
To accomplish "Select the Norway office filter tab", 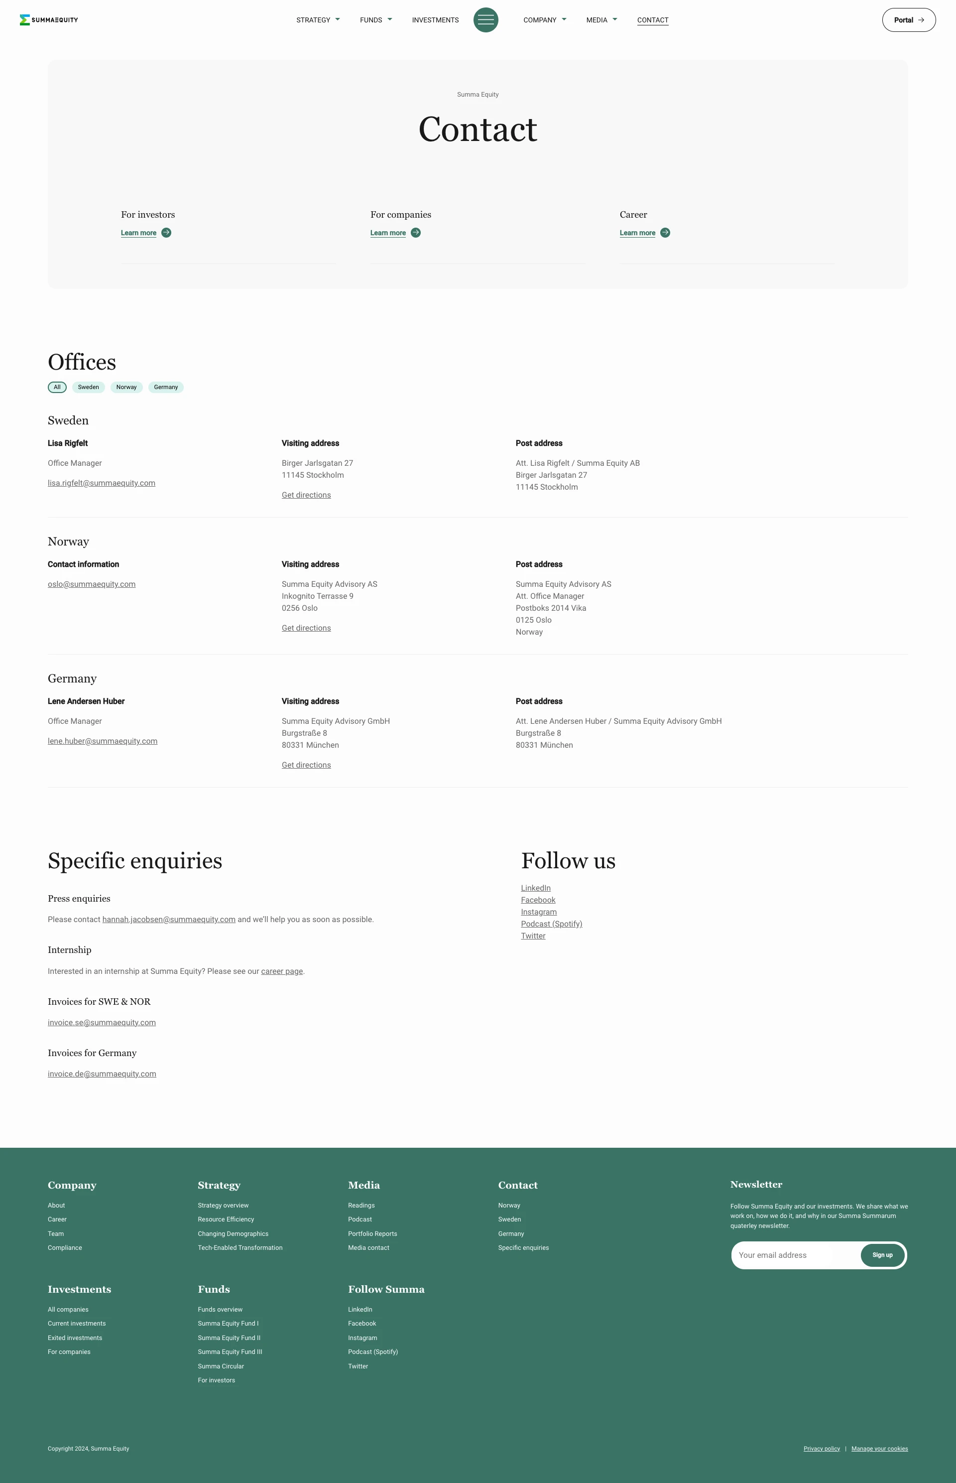I will pyautogui.click(x=125, y=387).
